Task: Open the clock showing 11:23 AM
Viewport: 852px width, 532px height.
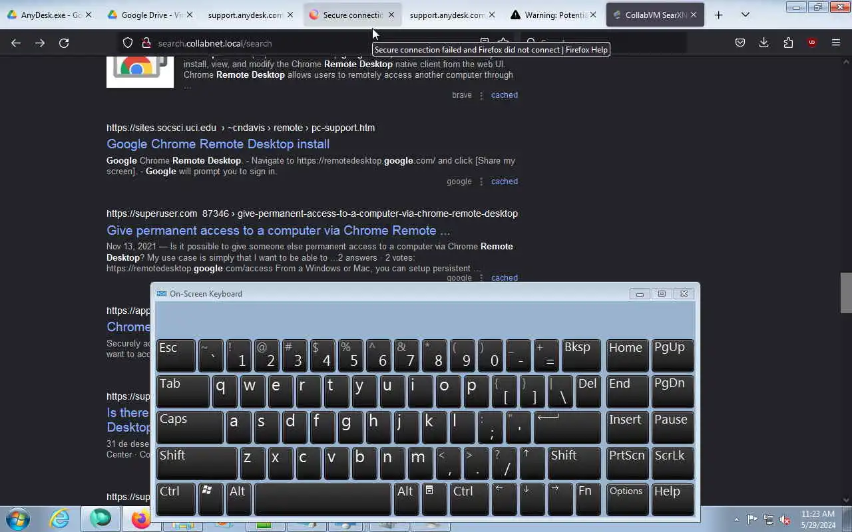Action: pos(819,519)
